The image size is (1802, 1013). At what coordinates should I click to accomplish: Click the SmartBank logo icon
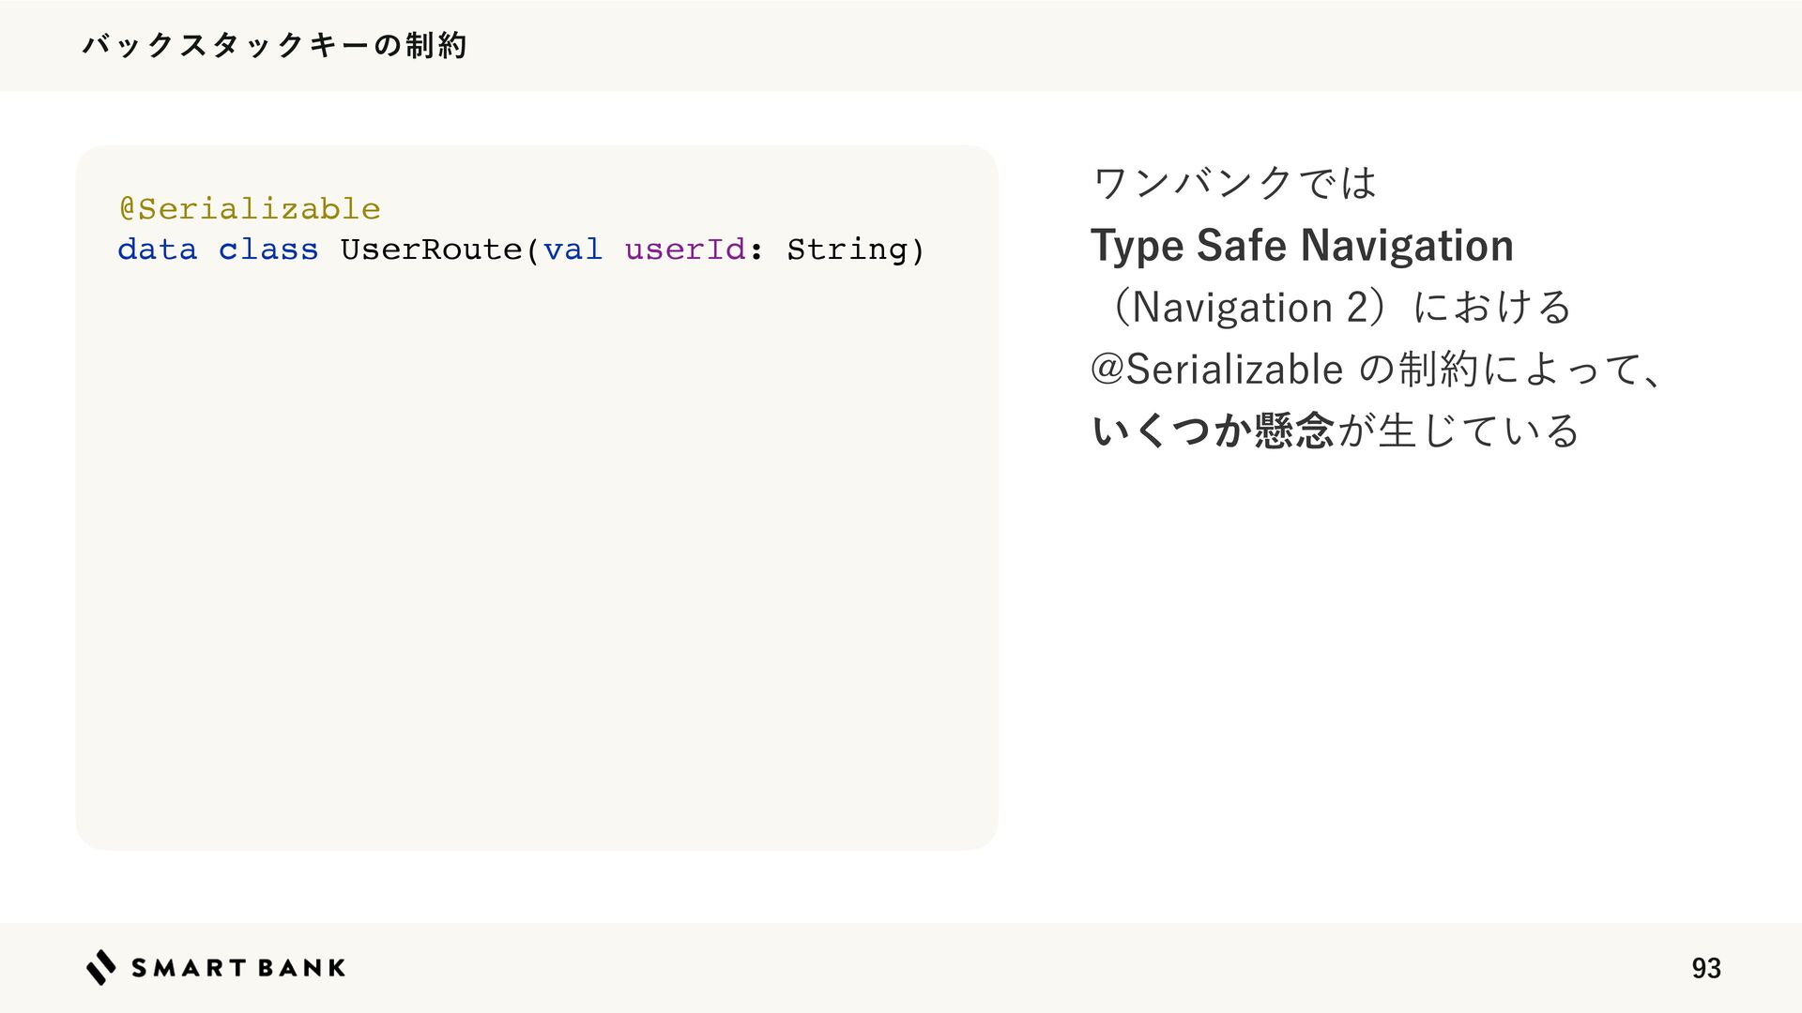[101, 967]
